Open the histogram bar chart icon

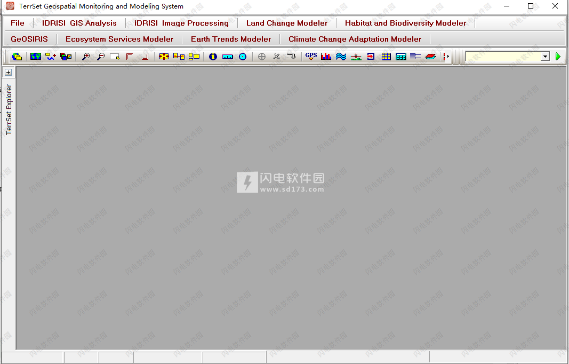pos(326,56)
